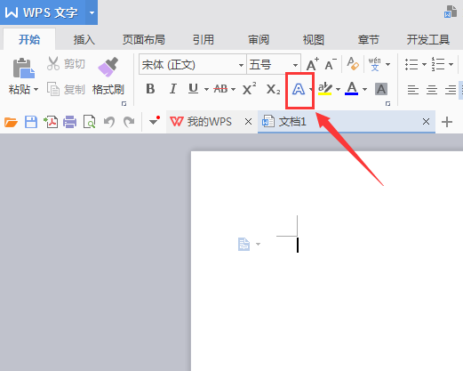
Task: Open the 页面布局 tab
Action: [x=144, y=40]
